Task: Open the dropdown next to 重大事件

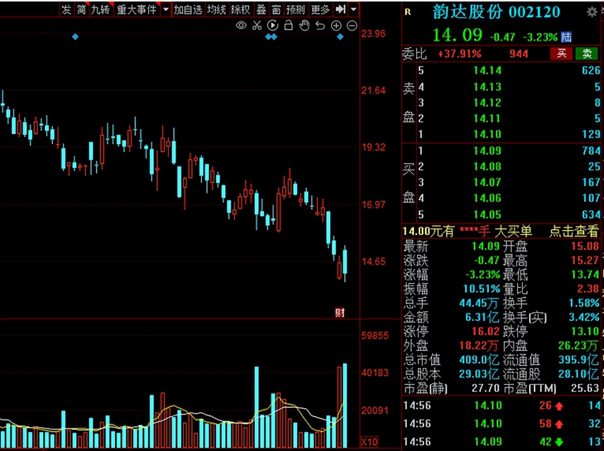Action: tap(165, 9)
